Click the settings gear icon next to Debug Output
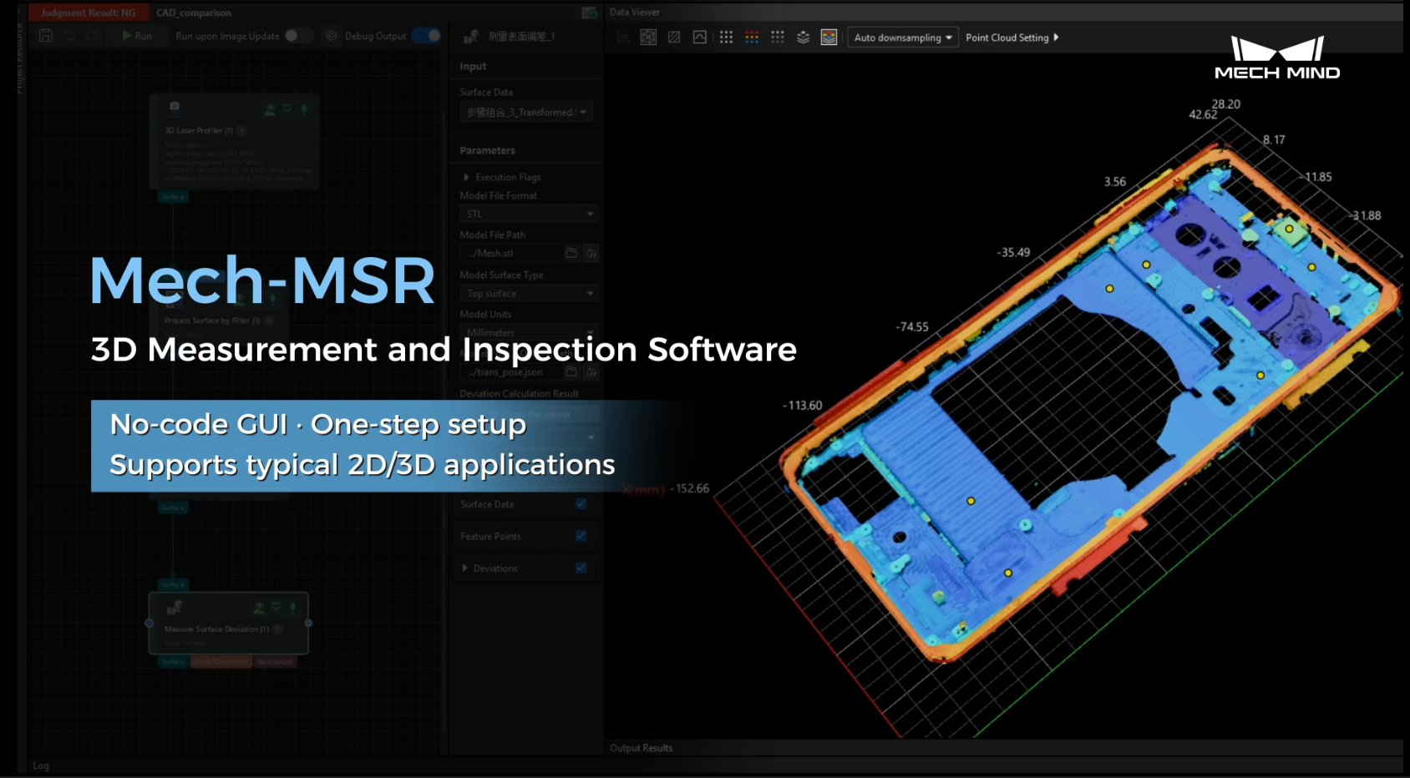The width and height of the screenshot is (1410, 778). [331, 36]
